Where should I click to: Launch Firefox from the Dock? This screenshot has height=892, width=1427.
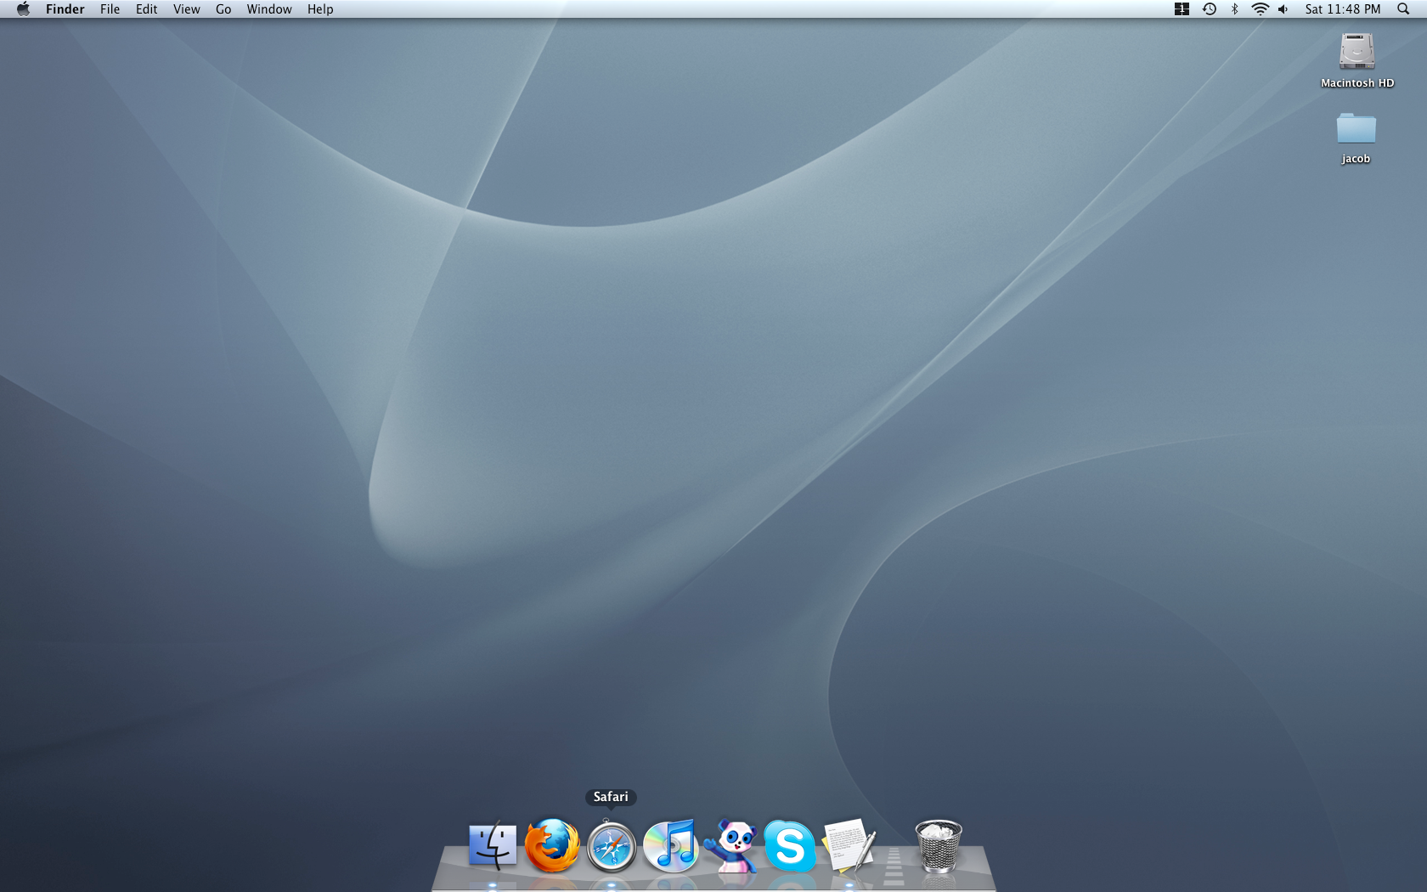[552, 846]
